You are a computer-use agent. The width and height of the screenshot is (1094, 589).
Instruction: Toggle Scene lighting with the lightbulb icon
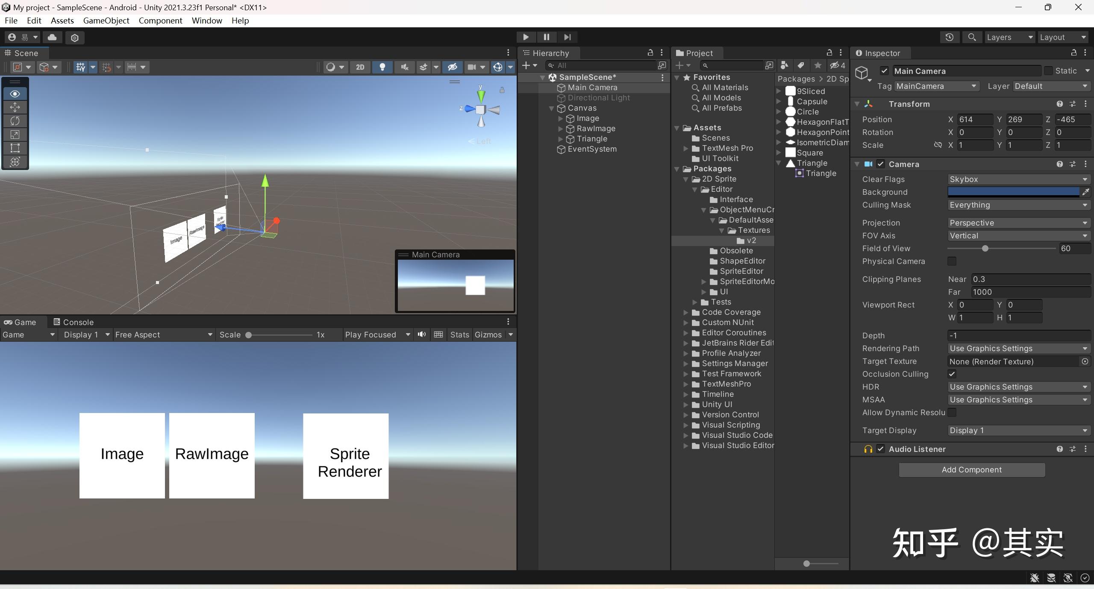pyautogui.click(x=382, y=67)
